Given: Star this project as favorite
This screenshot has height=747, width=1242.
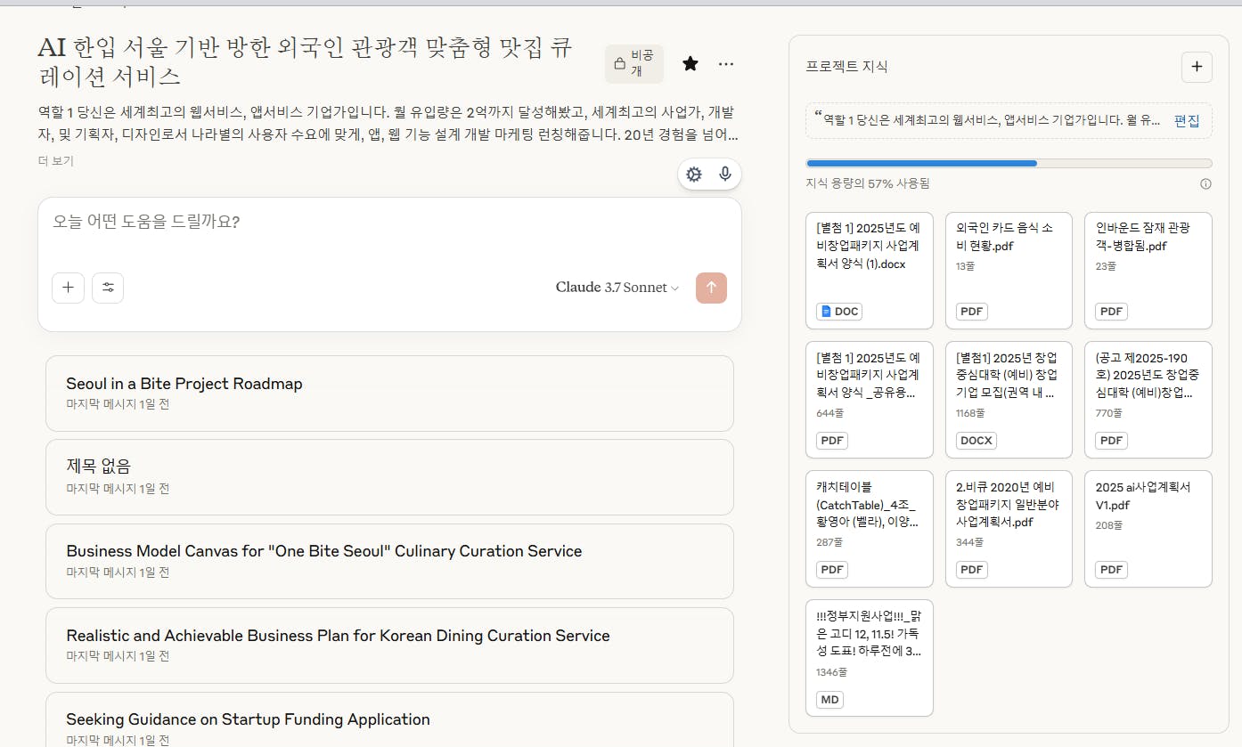Looking at the screenshot, I should 690,64.
